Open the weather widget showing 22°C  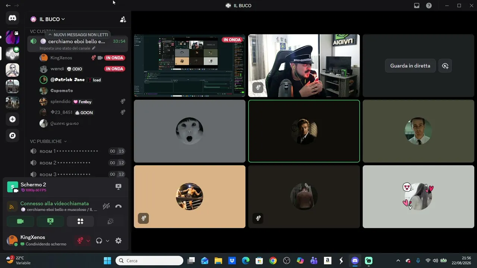pos(19,260)
